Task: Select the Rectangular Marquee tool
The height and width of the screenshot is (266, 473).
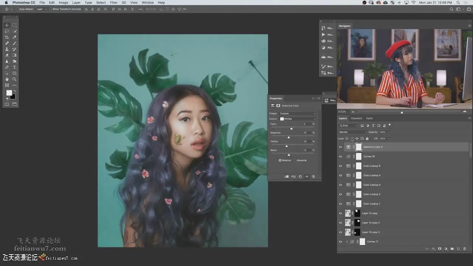Action: 14,25
